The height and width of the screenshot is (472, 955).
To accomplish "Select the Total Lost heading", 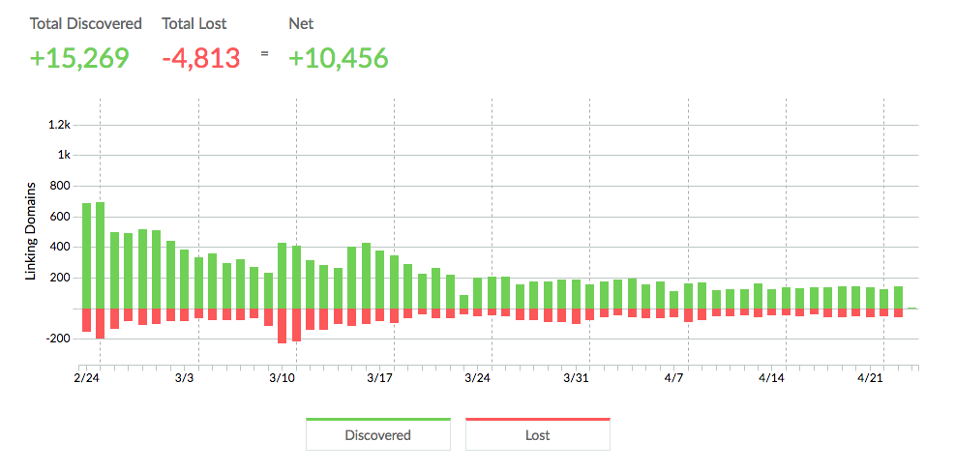I will (x=194, y=23).
